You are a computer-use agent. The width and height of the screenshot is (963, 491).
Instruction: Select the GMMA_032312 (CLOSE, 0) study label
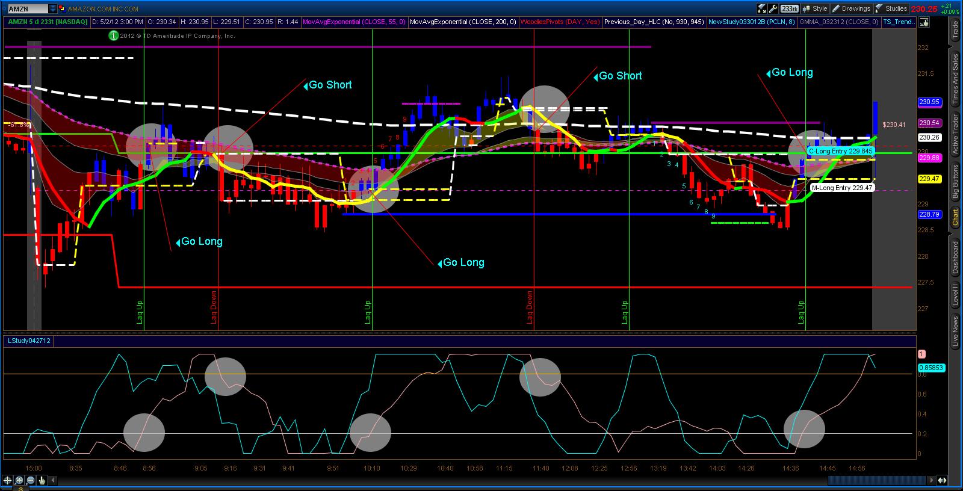point(838,22)
